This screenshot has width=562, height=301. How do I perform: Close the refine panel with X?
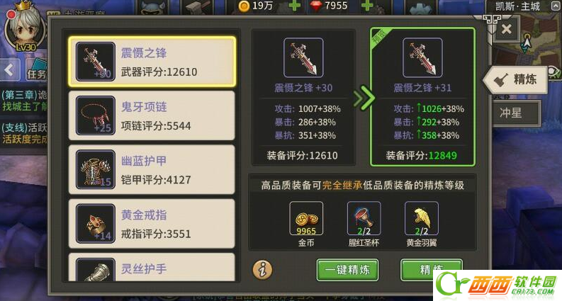[x=507, y=29]
